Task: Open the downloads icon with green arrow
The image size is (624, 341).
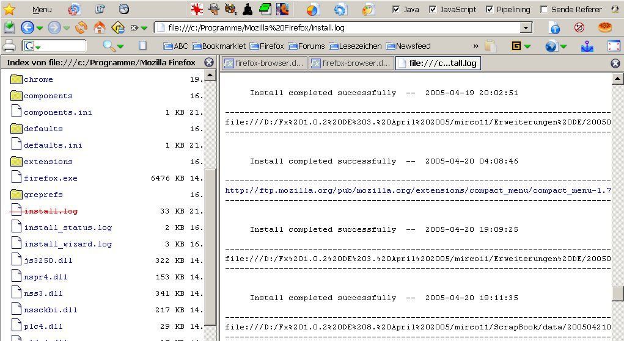Action: [9, 27]
